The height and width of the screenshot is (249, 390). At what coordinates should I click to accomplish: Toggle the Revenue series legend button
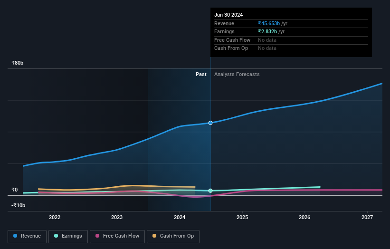click(27, 236)
